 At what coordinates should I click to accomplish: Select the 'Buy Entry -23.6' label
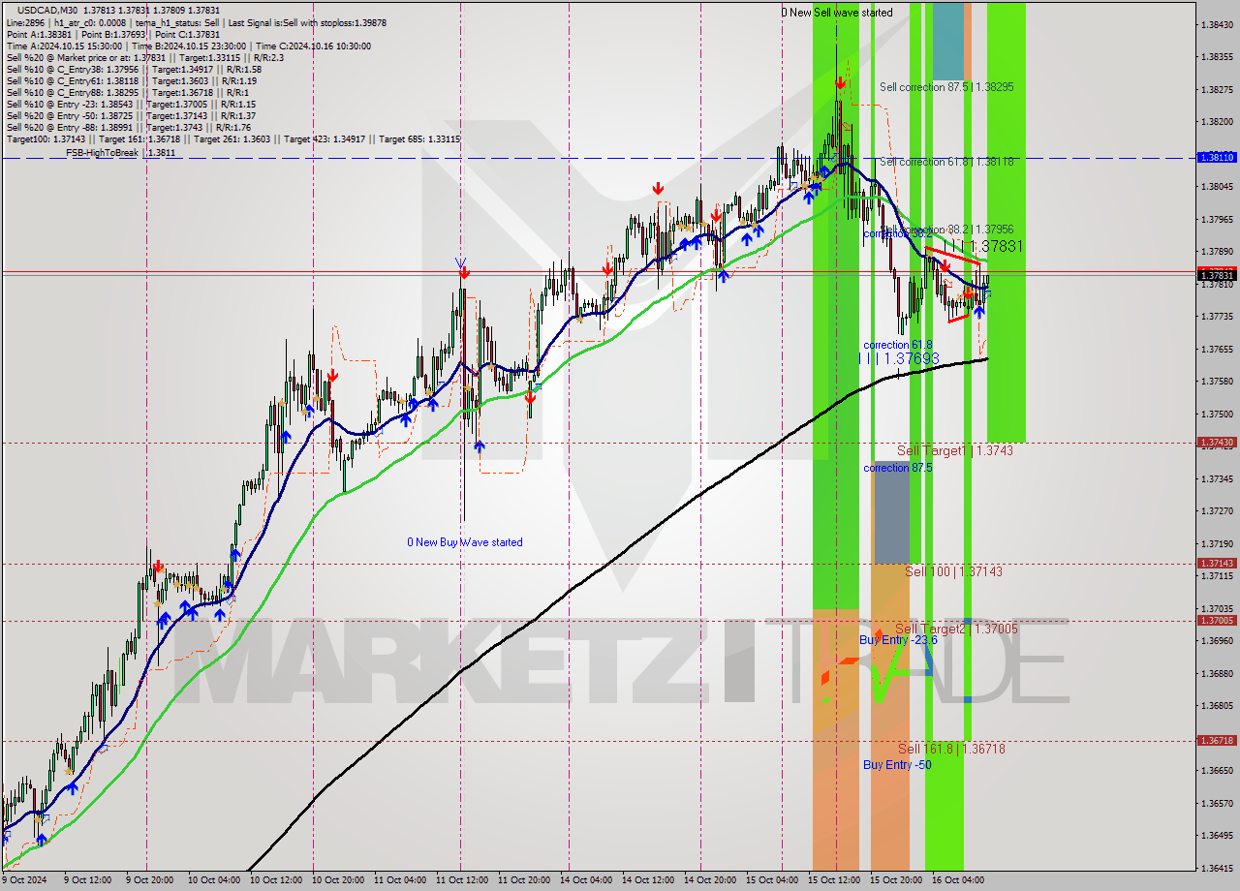coord(898,640)
